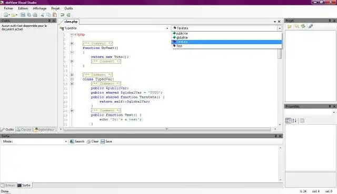
Task: Switch to the Sortie tab
Action: (24, 185)
